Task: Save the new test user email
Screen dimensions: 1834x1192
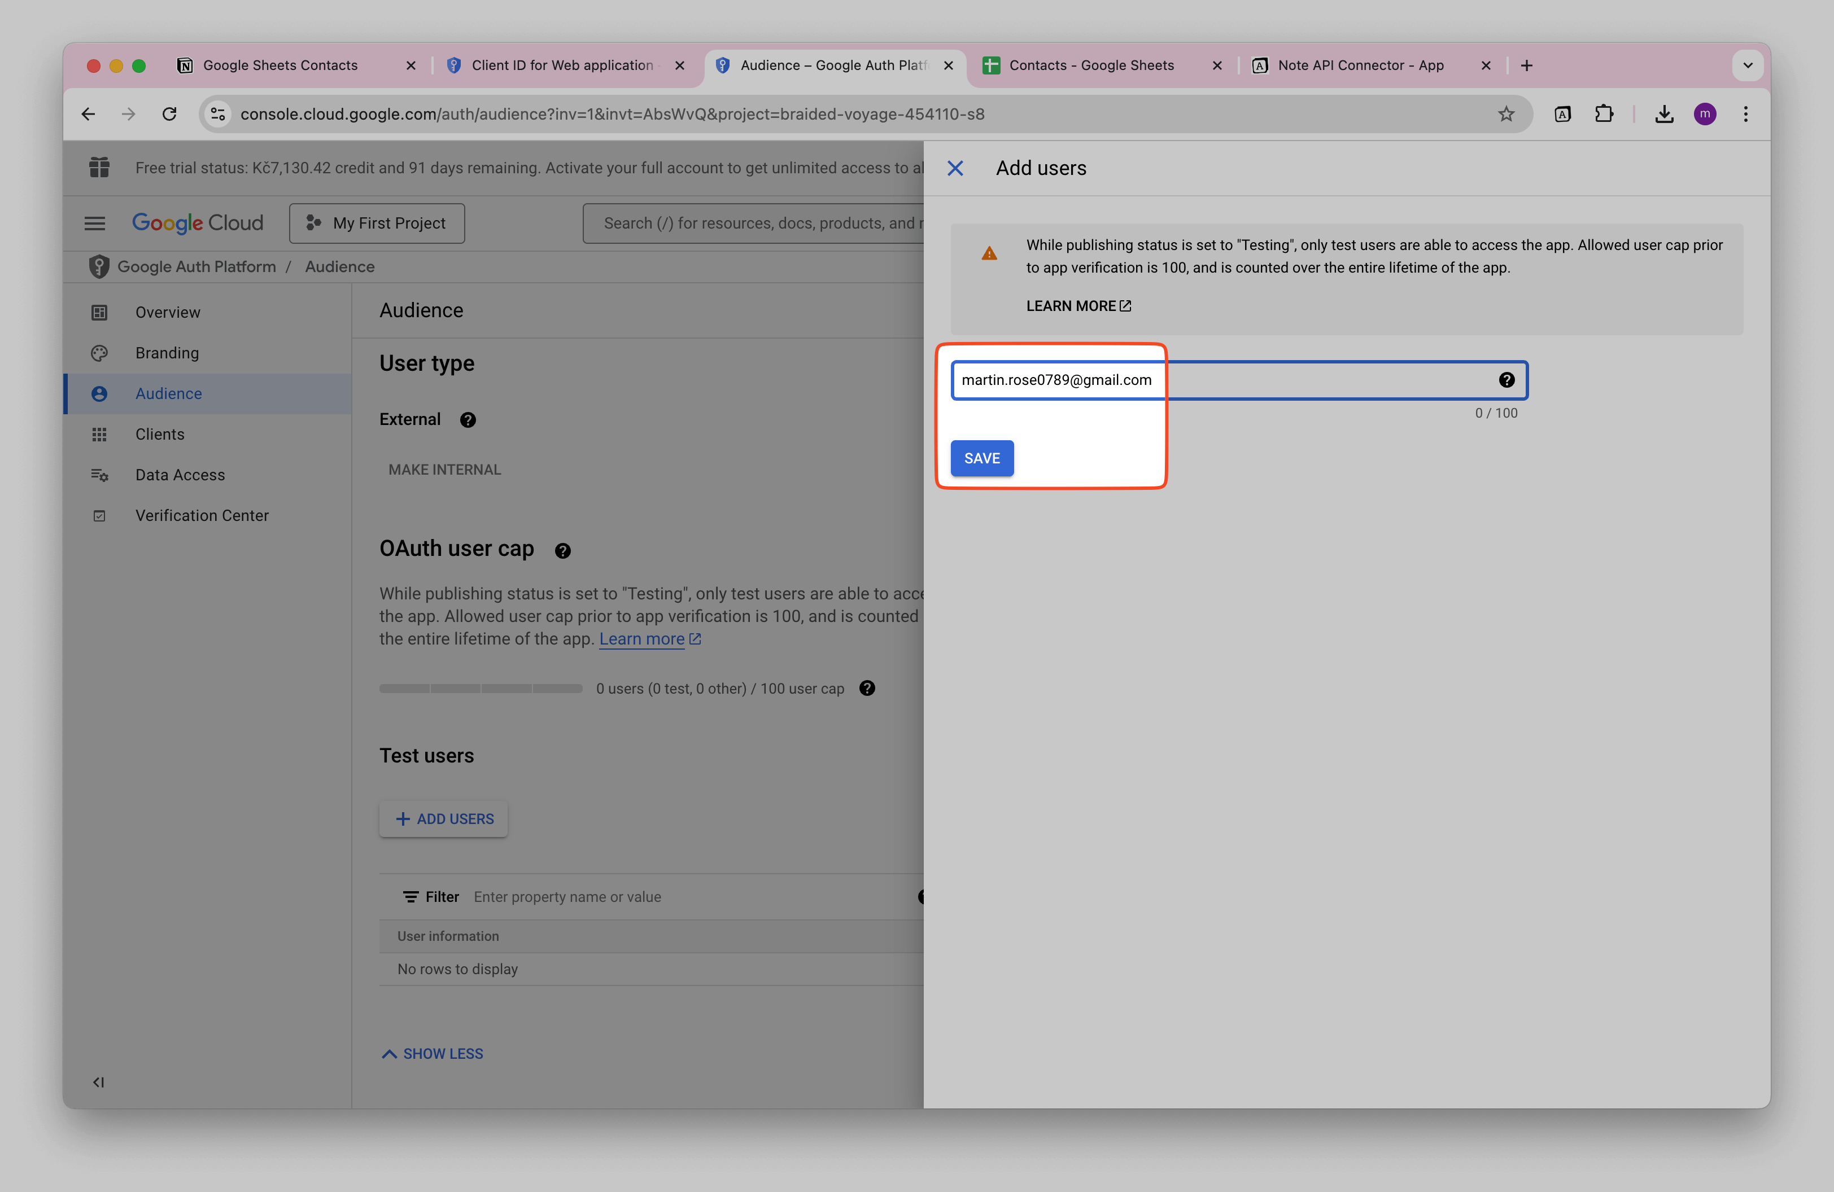Action: point(982,457)
